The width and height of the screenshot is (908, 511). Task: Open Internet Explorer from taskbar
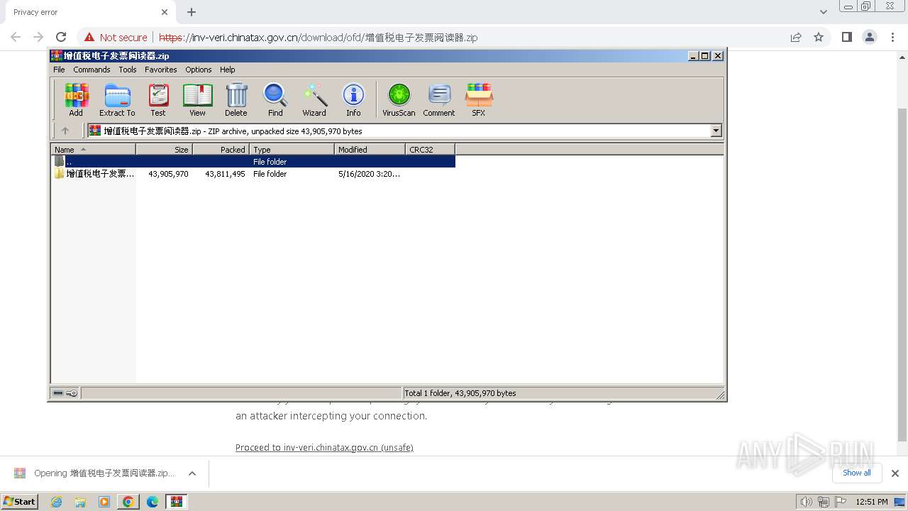tap(57, 502)
